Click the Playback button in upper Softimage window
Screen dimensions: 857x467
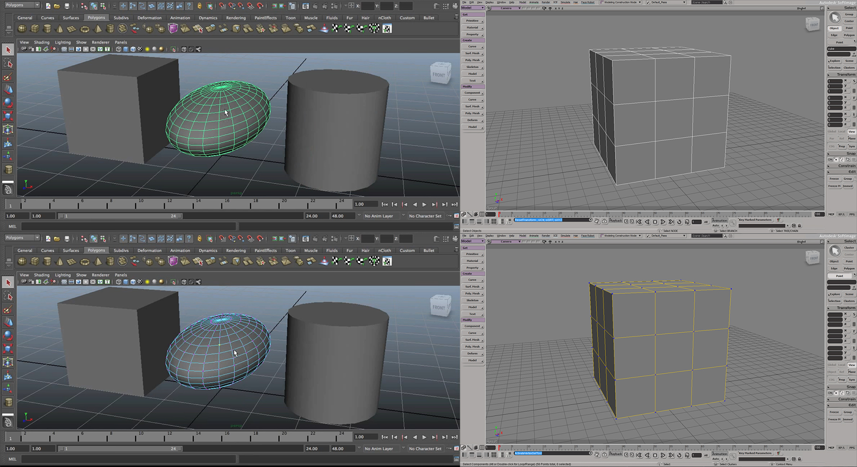[616, 221]
